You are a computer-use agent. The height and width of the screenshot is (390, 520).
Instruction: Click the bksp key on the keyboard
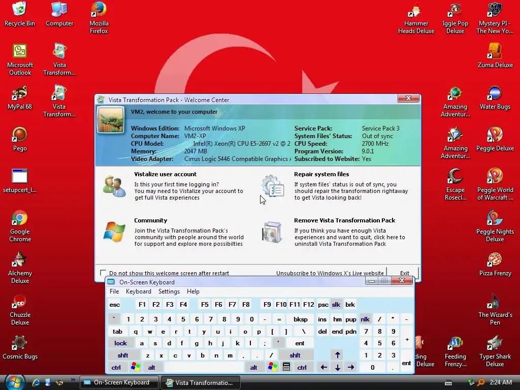(301, 319)
